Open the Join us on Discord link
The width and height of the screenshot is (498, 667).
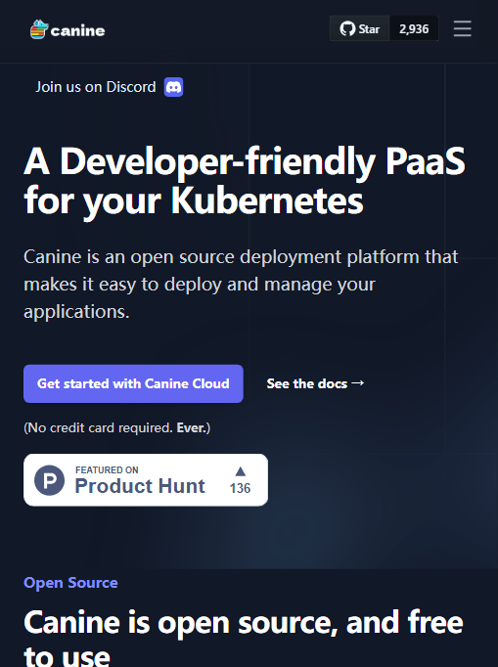pyautogui.click(x=109, y=87)
